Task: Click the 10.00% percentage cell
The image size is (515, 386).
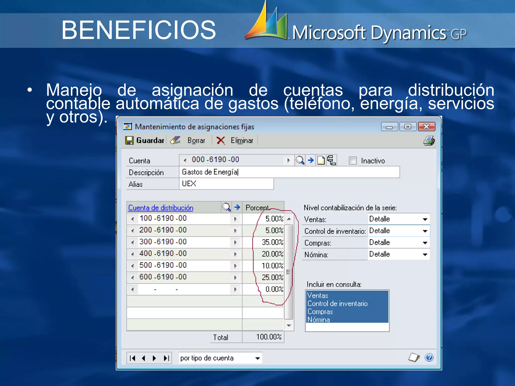Action: (x=263, y=266)
